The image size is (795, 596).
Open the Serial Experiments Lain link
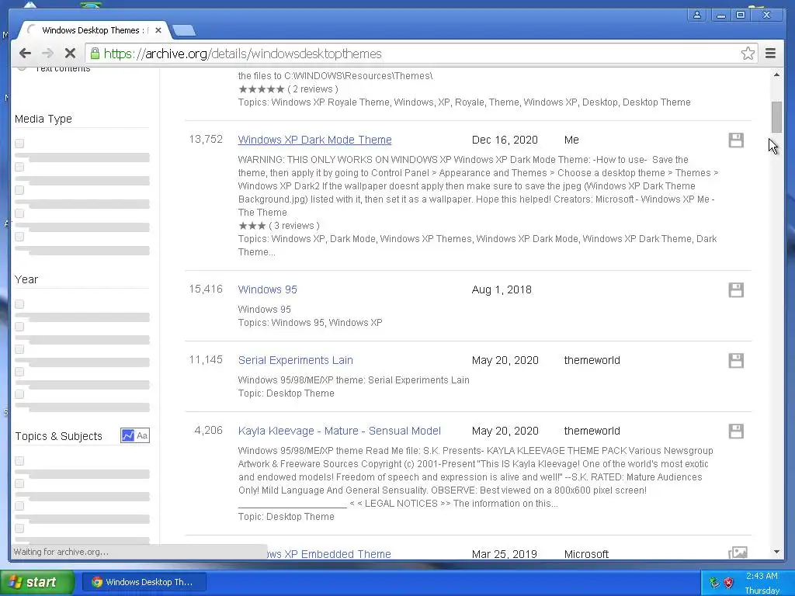[296, 360]
